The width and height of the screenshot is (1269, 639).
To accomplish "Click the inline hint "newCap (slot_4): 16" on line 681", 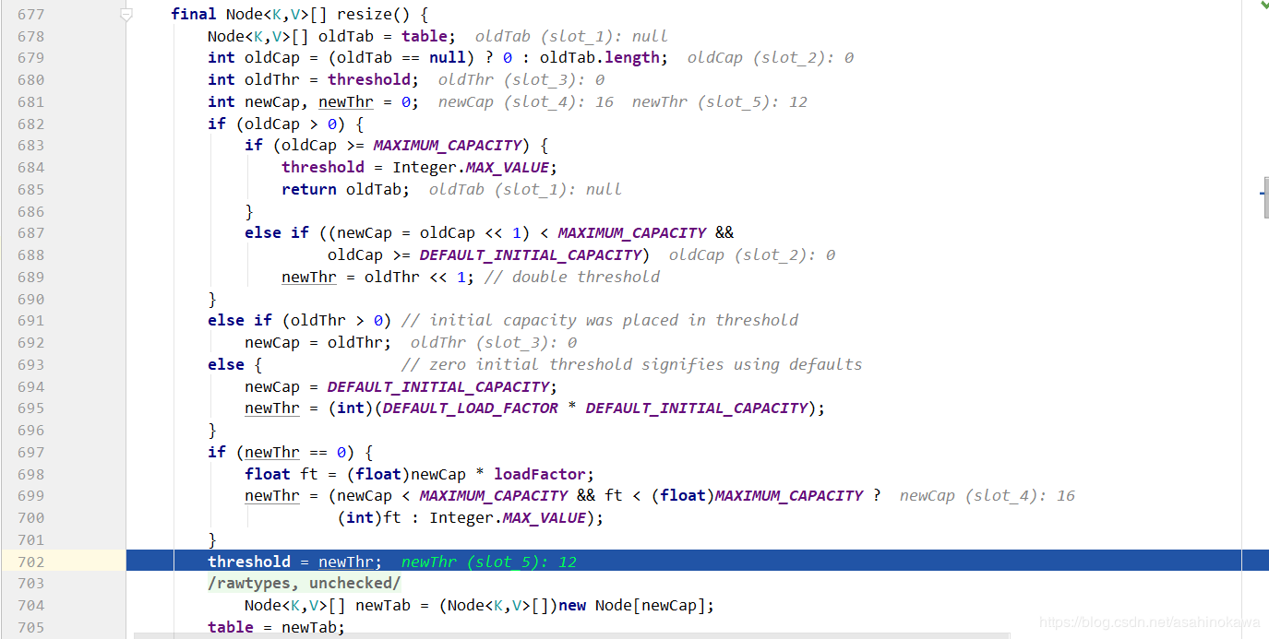I will pyautogui.click(x=526, y=101).
